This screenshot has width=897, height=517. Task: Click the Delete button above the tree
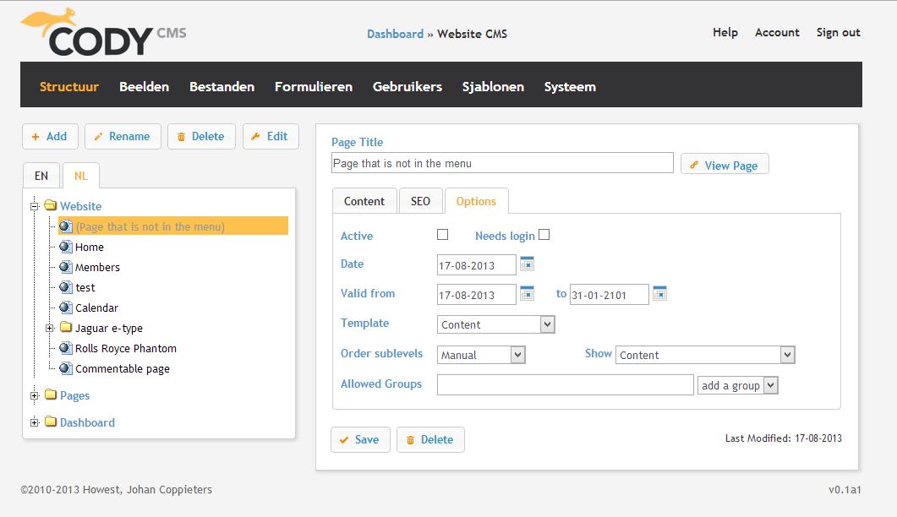coord(201,136)
